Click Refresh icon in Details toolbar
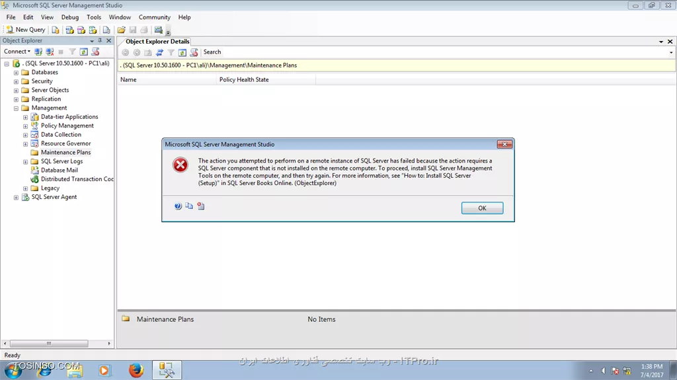The width and height of the screenshot is (677, 380). click(182, 52)
